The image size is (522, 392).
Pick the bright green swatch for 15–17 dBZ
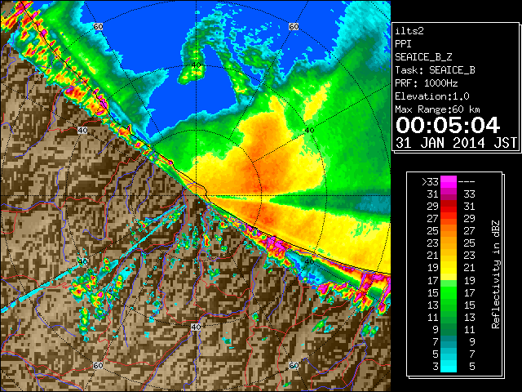pos(449,292)
